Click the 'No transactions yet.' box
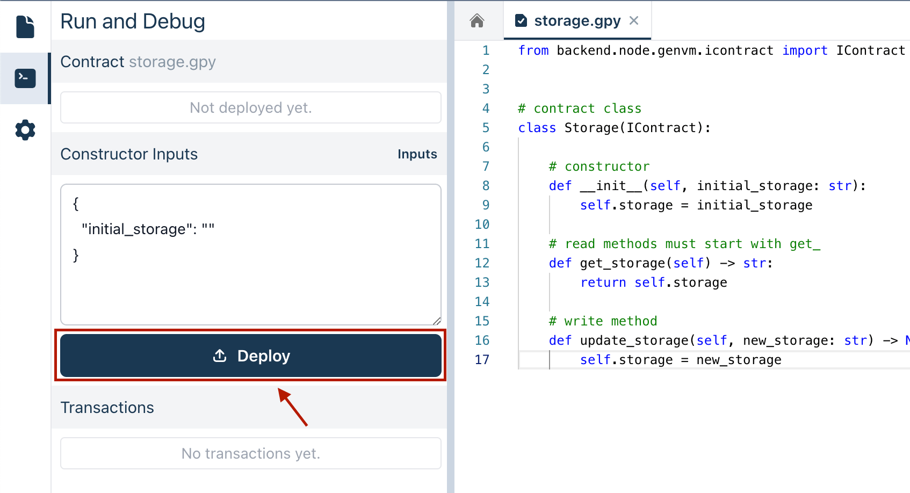Viewport: 910px width, 493px height. coord(250,453)
